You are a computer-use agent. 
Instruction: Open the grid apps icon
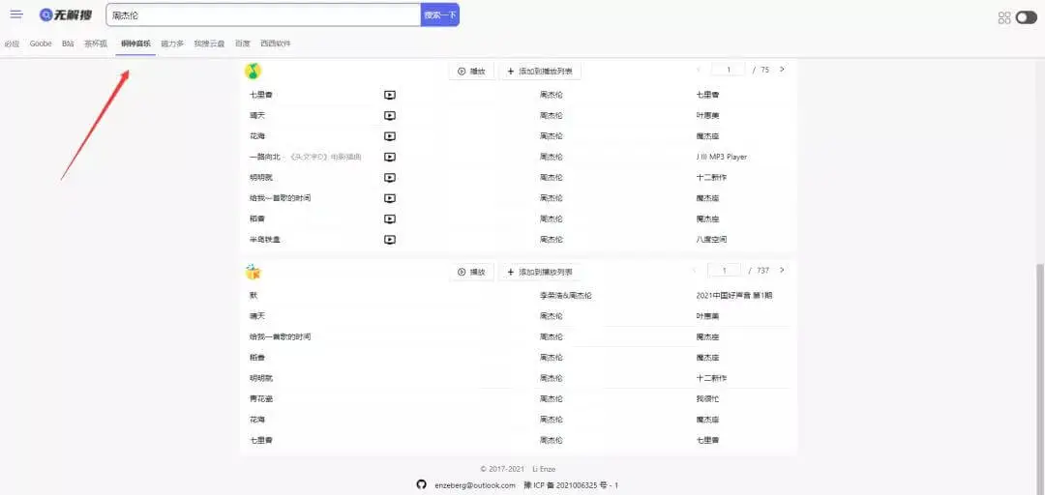(x=1004, y=18)
